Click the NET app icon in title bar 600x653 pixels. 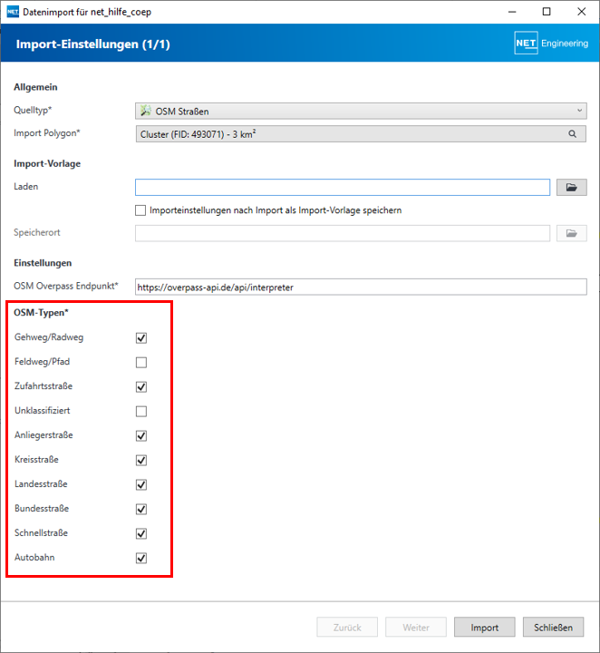click(x=13, y=12)
